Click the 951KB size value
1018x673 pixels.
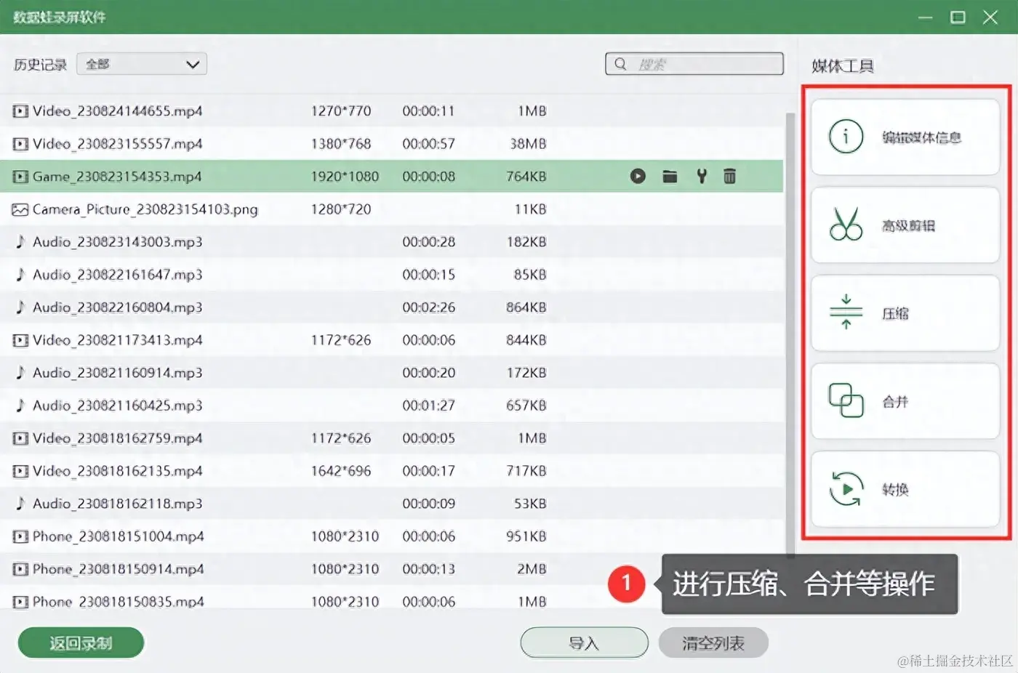[526, 536]
